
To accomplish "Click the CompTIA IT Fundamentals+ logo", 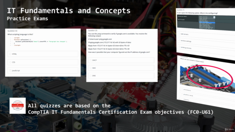I will tap(18, 106).
